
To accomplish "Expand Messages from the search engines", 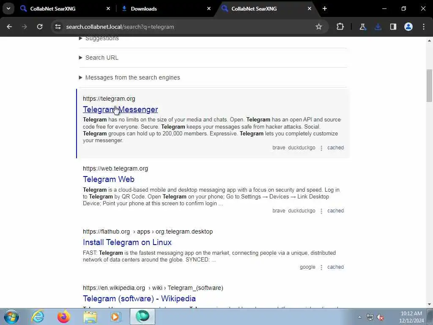I will 129,78.
